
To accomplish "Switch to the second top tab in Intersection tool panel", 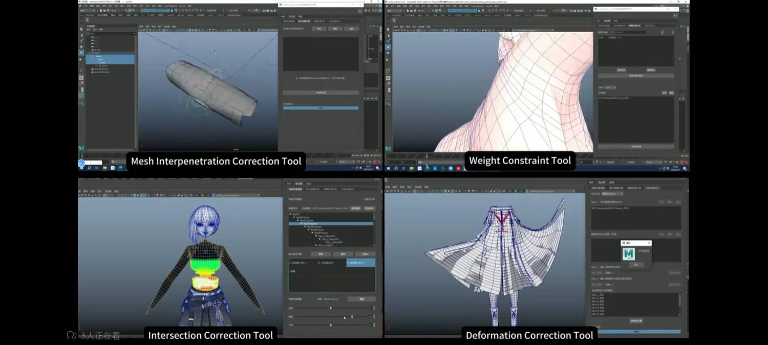I will [x=299, y=183].
